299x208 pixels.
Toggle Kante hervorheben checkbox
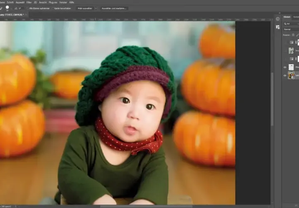(x=53, y=8)
